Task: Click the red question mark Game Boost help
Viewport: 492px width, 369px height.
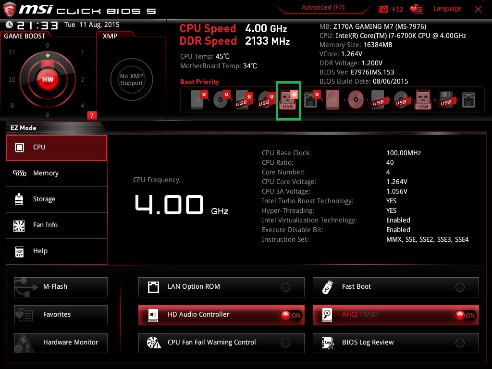Action: (92, 115)
